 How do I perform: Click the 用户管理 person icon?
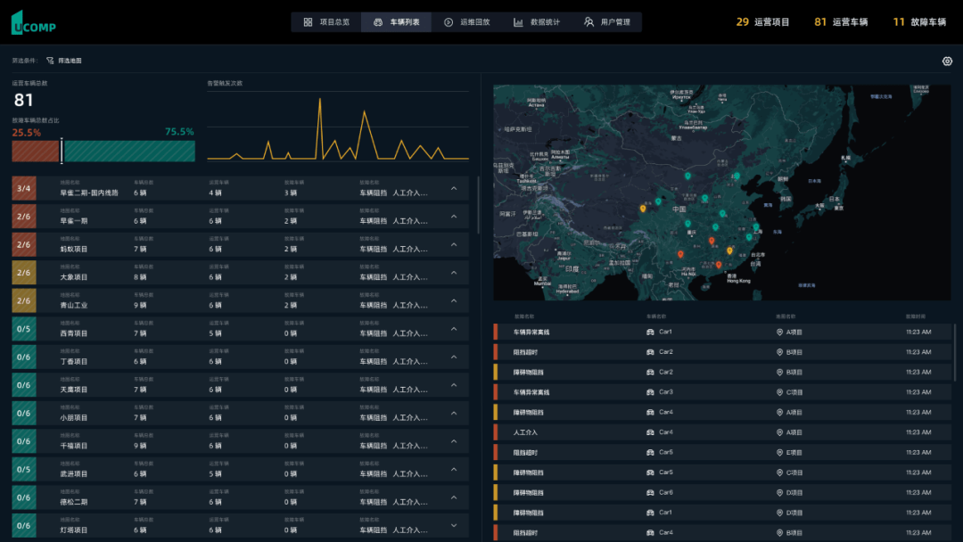point(588,22)
